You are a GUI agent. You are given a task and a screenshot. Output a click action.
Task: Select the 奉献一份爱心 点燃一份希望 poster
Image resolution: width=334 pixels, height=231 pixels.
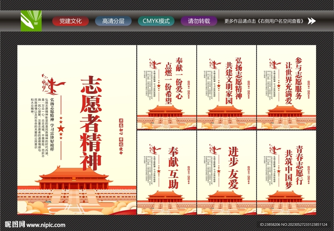[167, 87]
